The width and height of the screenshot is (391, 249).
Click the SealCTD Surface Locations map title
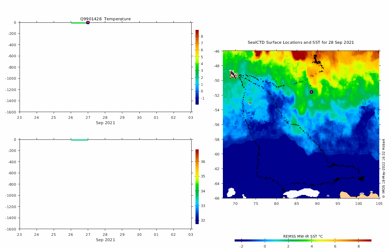tap(301, 42)
